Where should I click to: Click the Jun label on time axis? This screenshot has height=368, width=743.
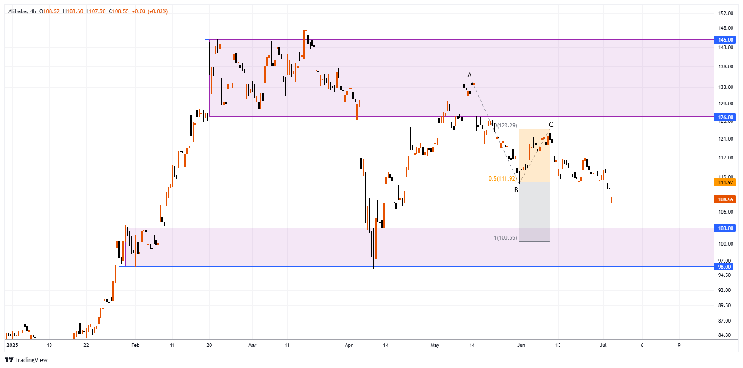click(521, 345)
